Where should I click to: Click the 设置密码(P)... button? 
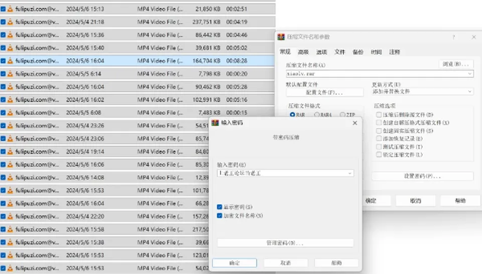pyautogui.click(x=422, y=176)
